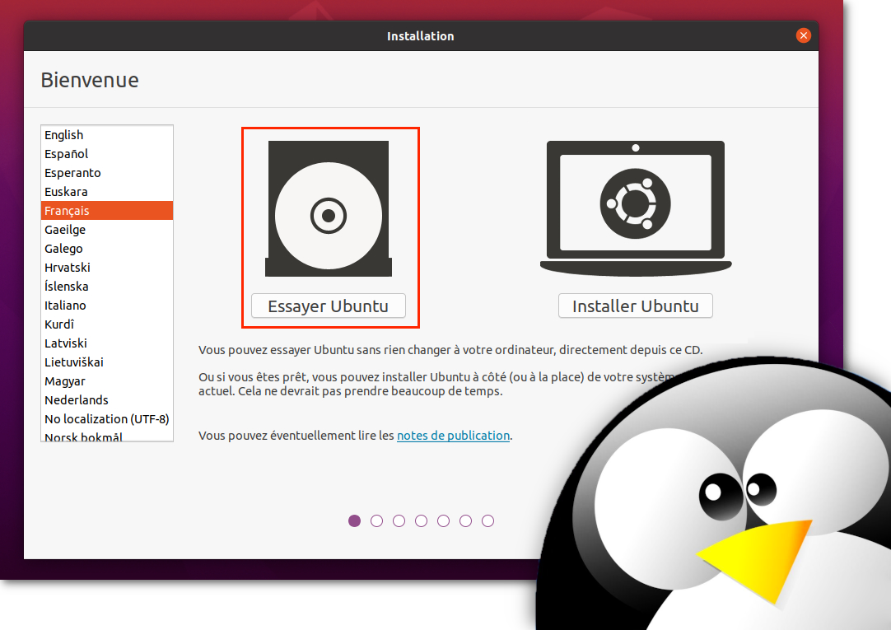891x630 pixels.
Task: Select Íslenska in the sidebar list
Action: click(x=68, y=286)
